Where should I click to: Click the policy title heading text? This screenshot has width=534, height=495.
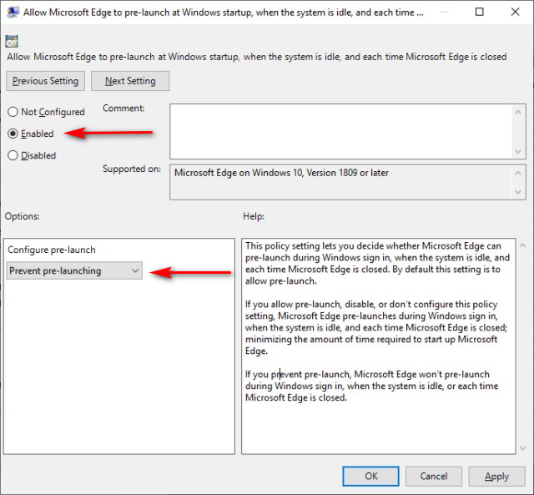click(x=257, y=57)
